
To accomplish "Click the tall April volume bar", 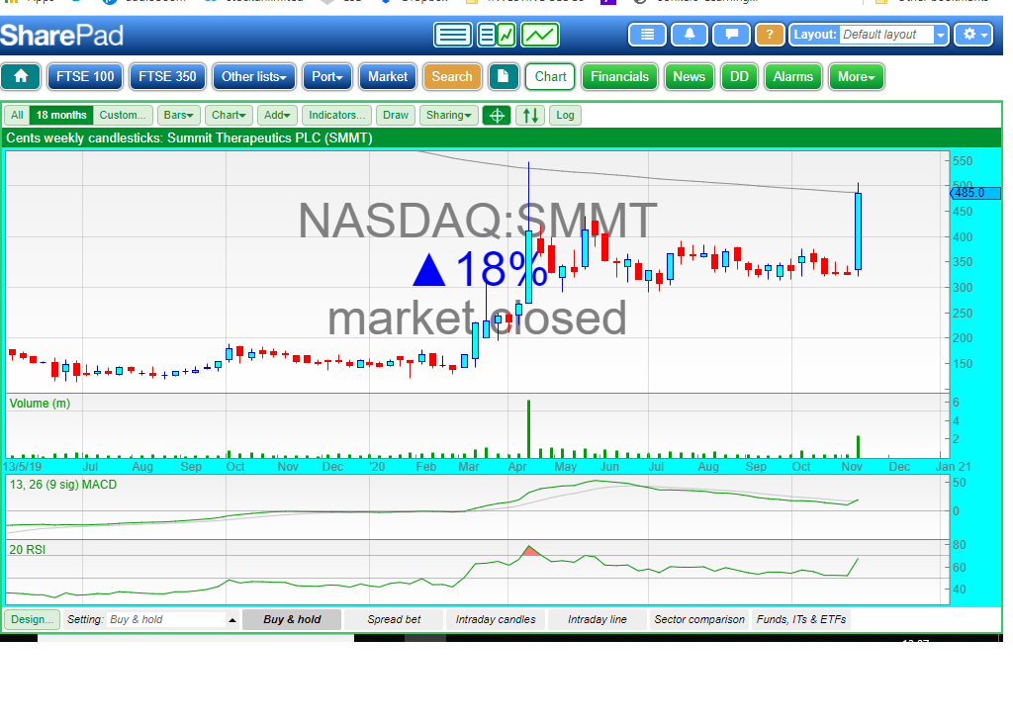I will [528, 429].
